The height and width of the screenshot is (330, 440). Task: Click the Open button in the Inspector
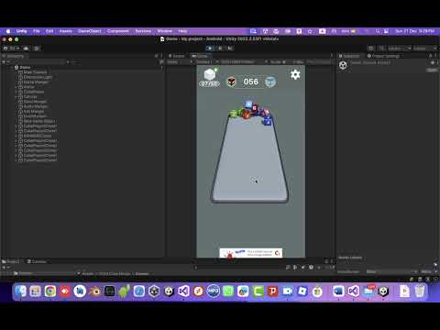(x=432, y=70)
